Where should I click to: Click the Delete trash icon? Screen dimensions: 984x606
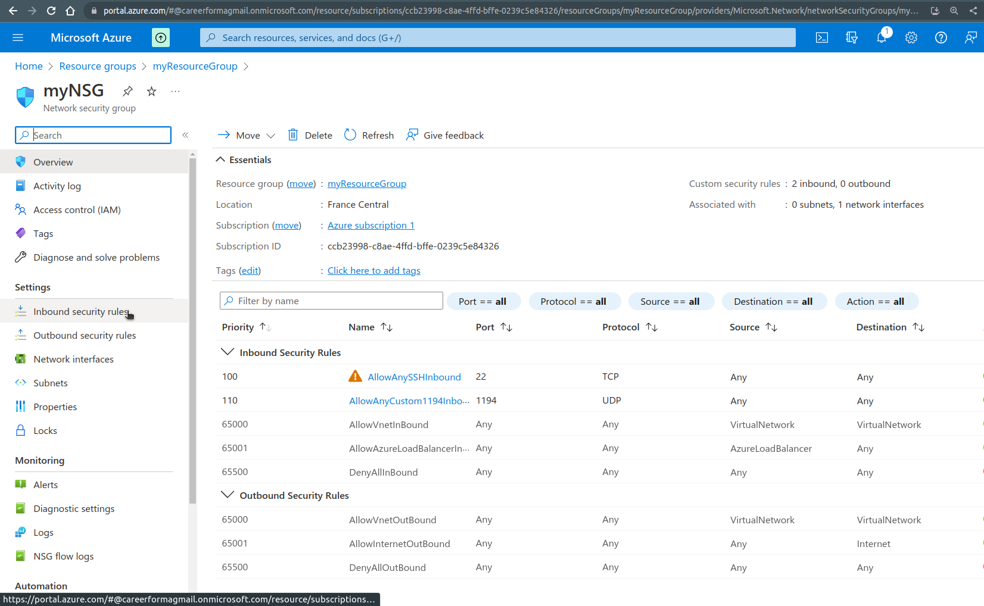[293, 135]
